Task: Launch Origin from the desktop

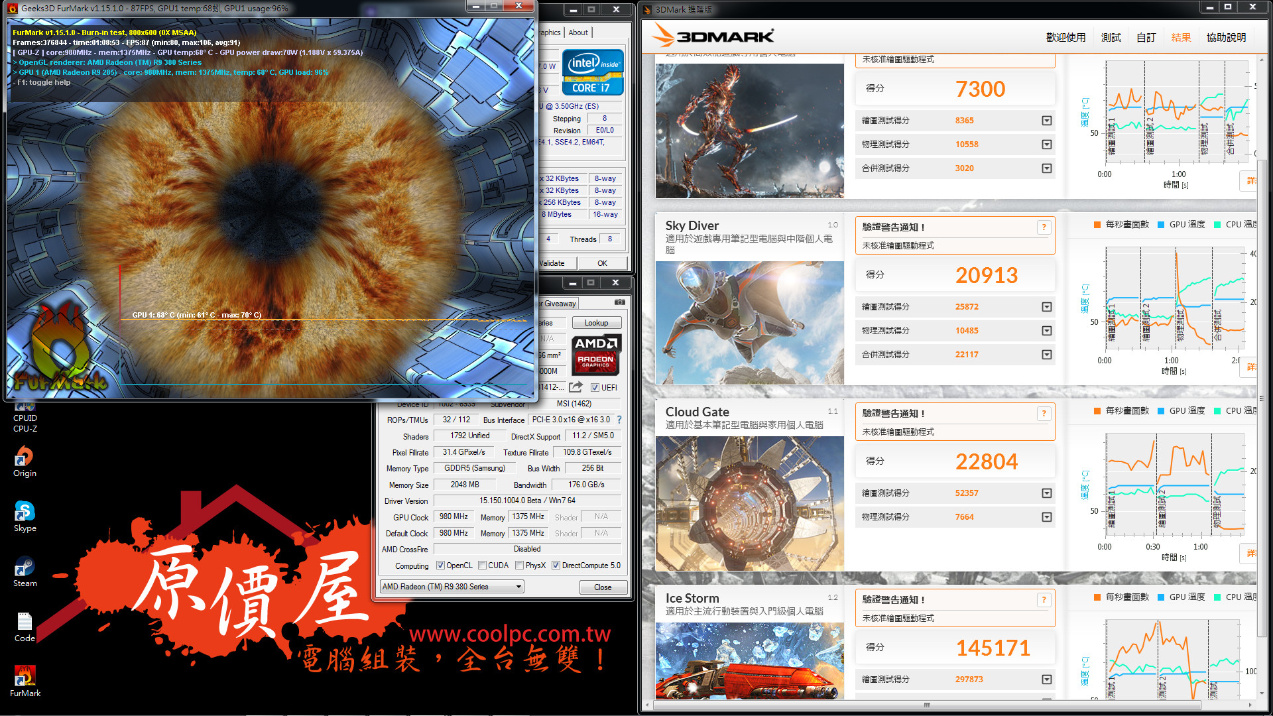Action: 25,462
